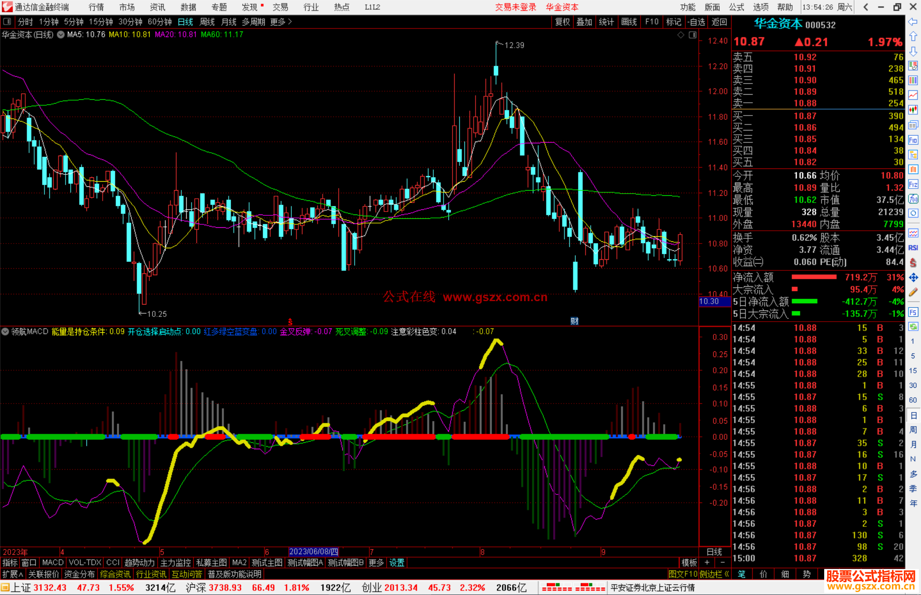Click the 复权 button
Screen dimensions: 921x595
[562, 22]
